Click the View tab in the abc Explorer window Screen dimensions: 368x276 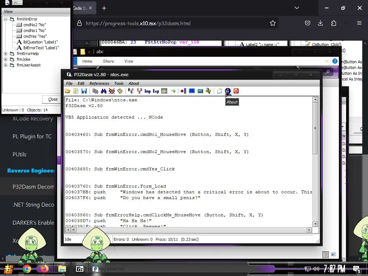pyautogui.click(x=129, y=61)
